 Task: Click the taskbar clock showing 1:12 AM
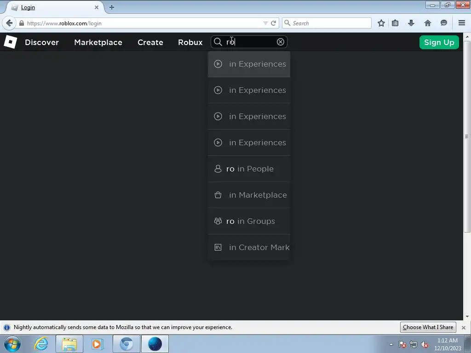(447, 344)
